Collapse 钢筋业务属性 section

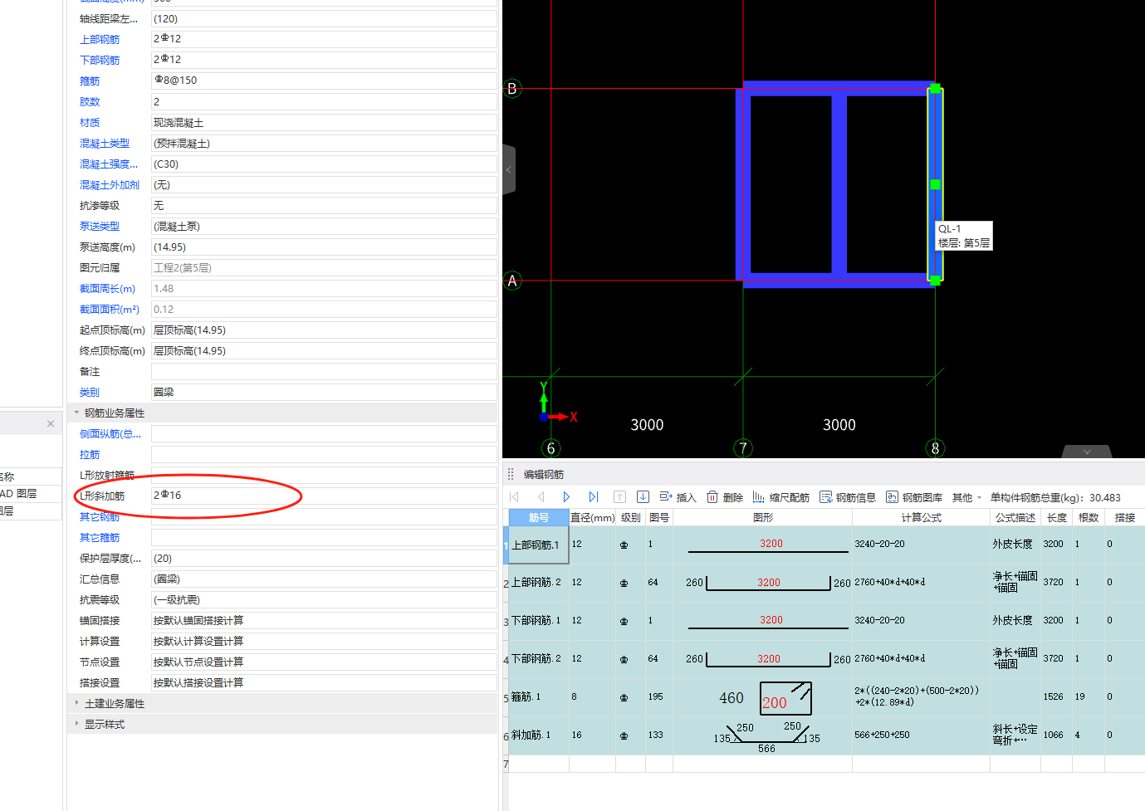point(76,413)
